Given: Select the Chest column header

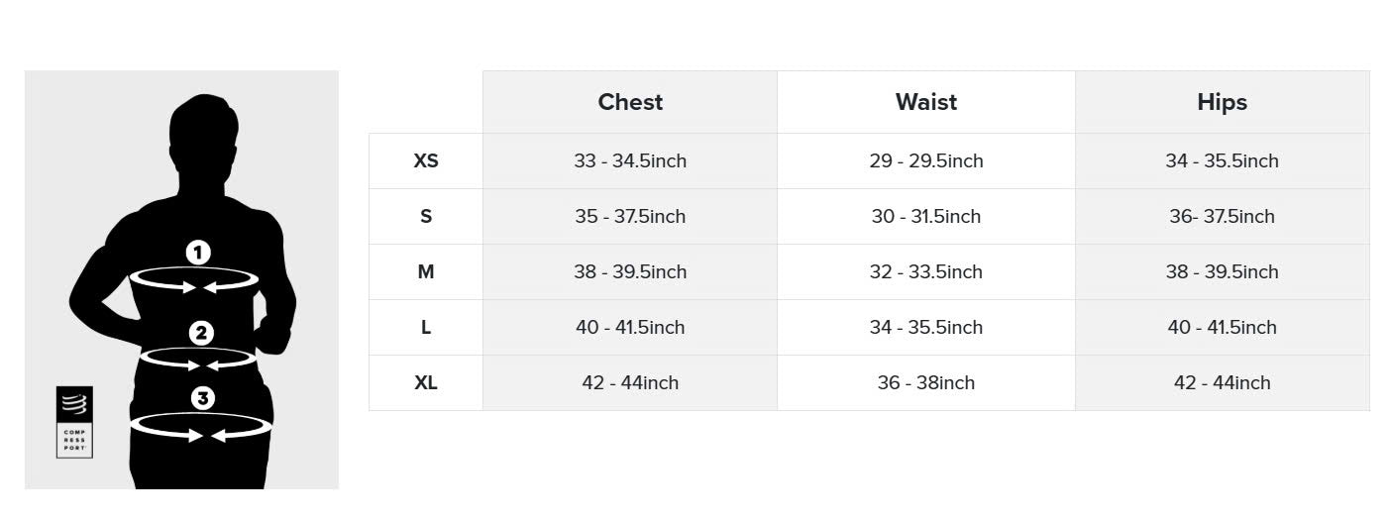Looking at the screenshot, I should pos(630,102).
